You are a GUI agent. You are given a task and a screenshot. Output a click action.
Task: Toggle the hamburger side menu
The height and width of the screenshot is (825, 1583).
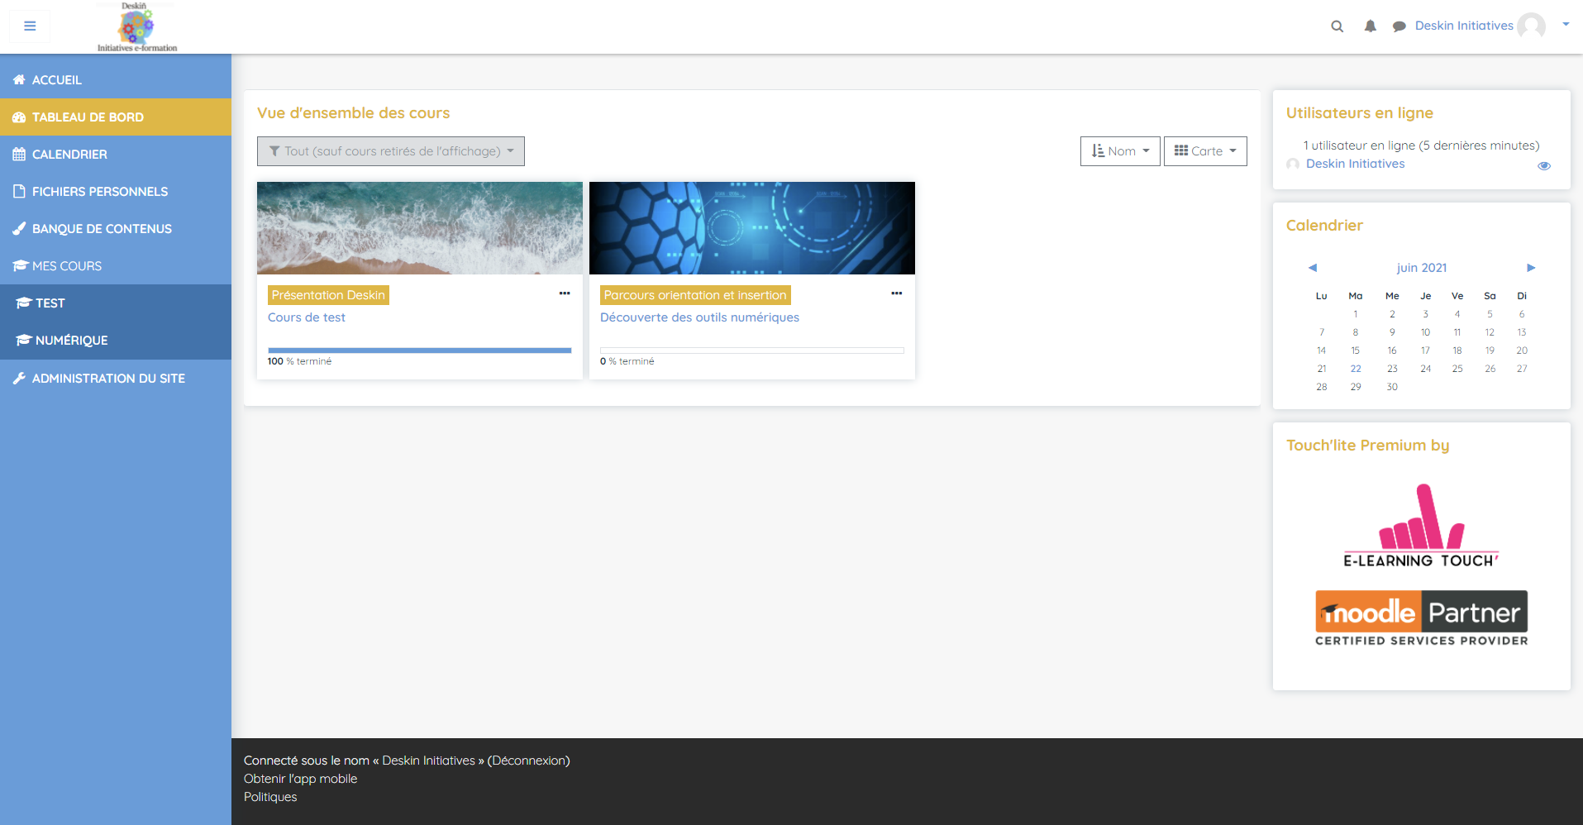pyautogui.click(x=30, y=26)
